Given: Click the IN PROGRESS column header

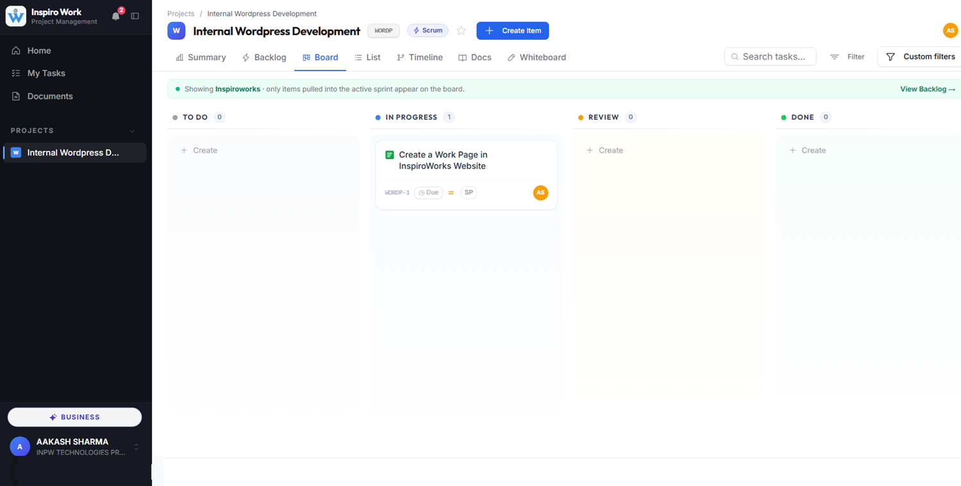Looking at the screenshot, I should (411, 117).
